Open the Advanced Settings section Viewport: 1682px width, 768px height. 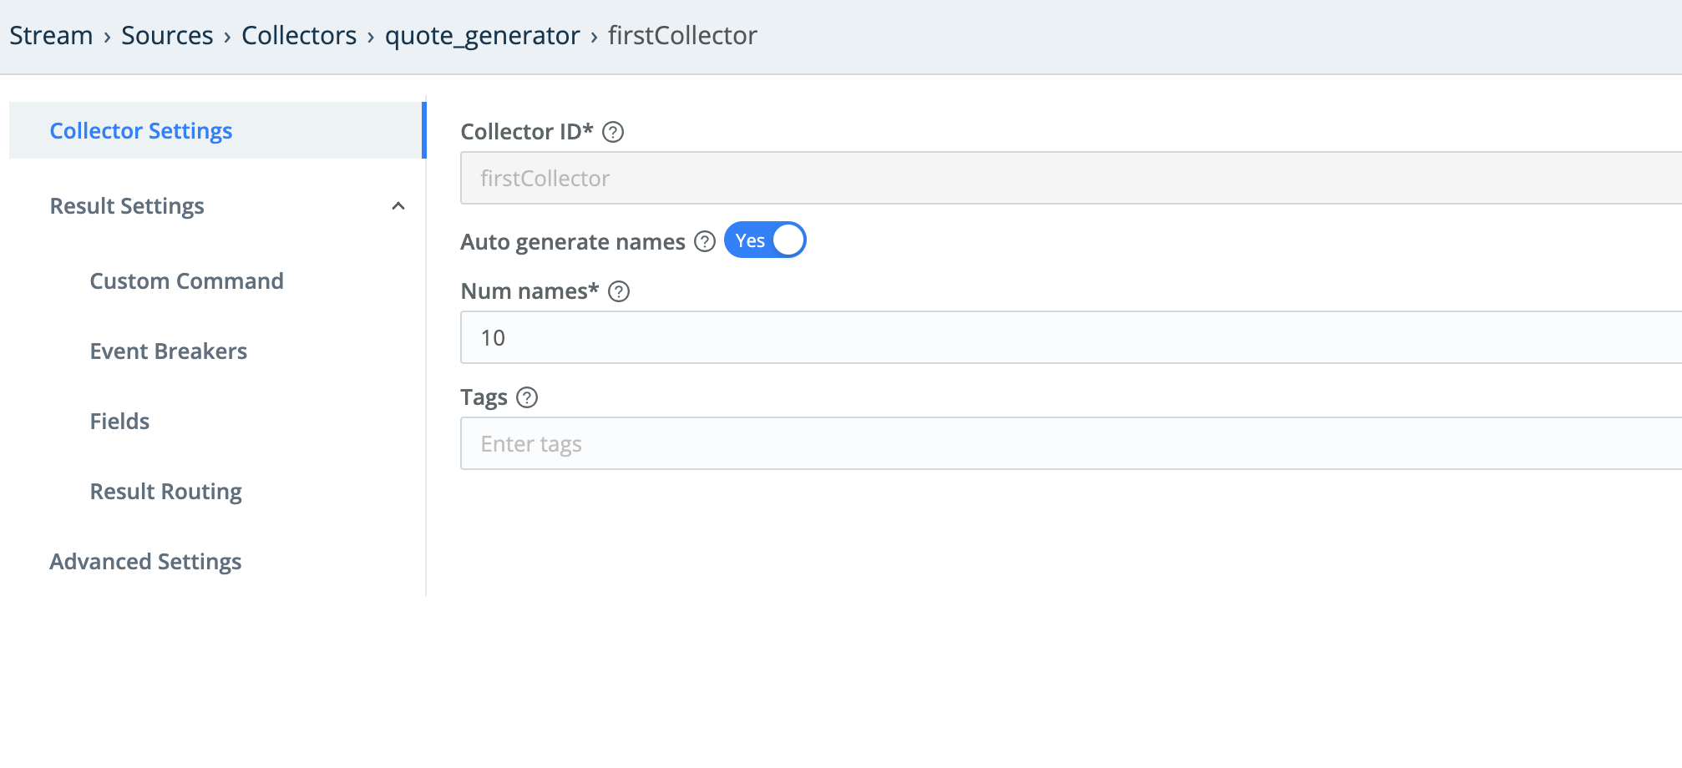[144, 562]
